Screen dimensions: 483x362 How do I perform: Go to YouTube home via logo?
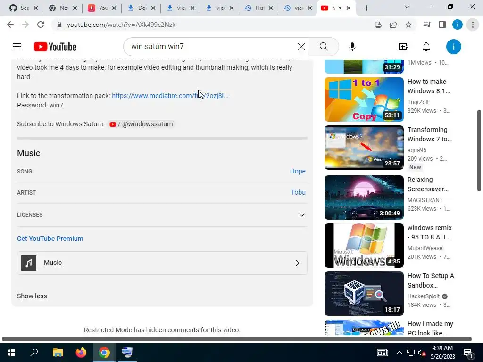[55, 47]
